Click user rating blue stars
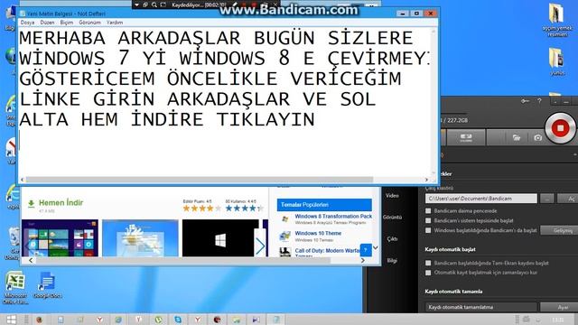578x325 pixels. click(245, 209)
